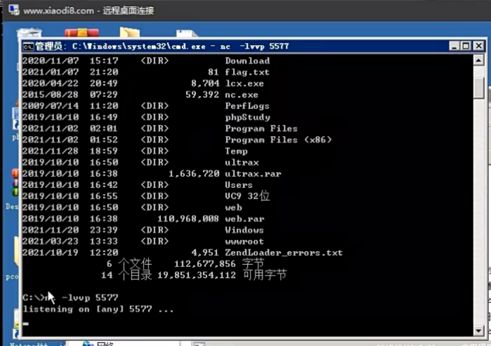This screenshot has width=491, height=346.
Task: Open the Recycle Bin desktop icon
Action: tap(29, 33)
